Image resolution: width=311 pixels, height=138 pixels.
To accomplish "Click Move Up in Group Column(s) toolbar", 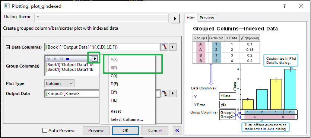I will tap(55, 59).
